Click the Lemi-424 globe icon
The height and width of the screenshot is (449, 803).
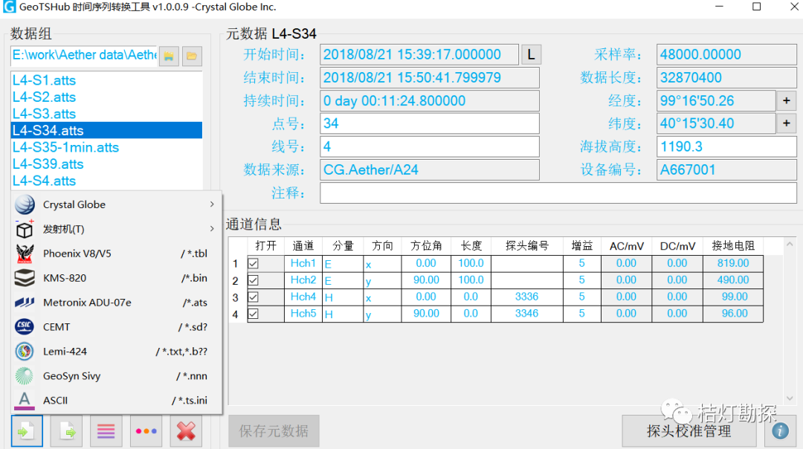click(x=25, y=351)
